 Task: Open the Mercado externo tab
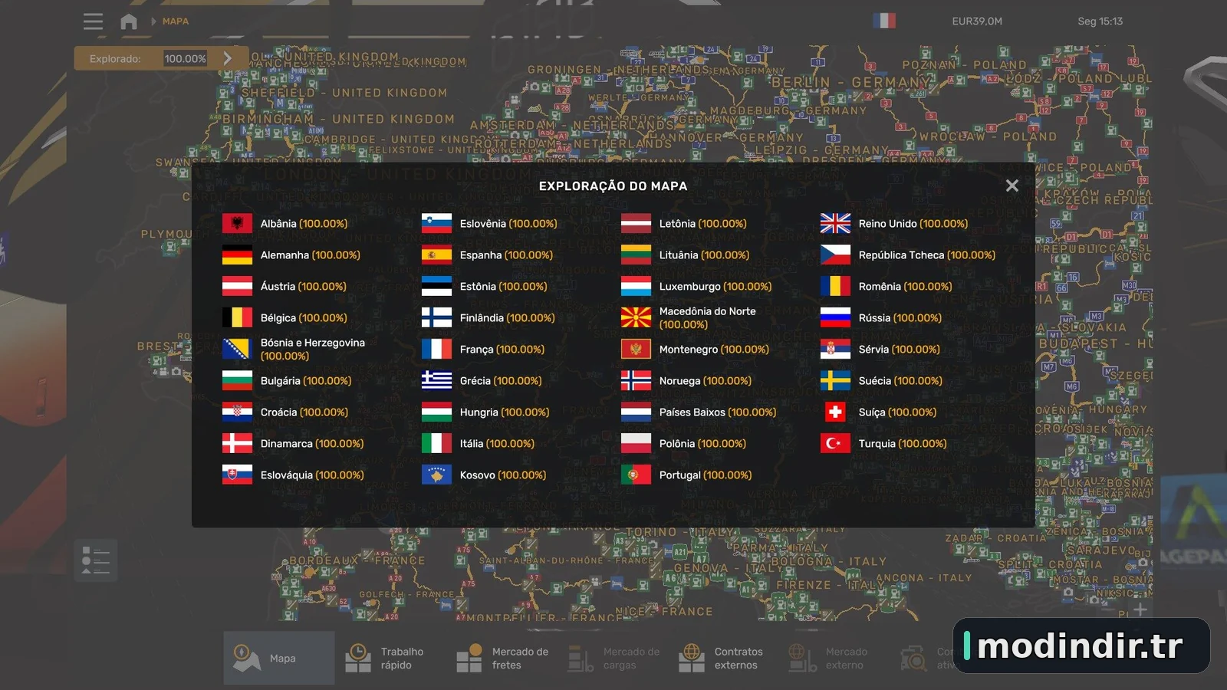828,658
